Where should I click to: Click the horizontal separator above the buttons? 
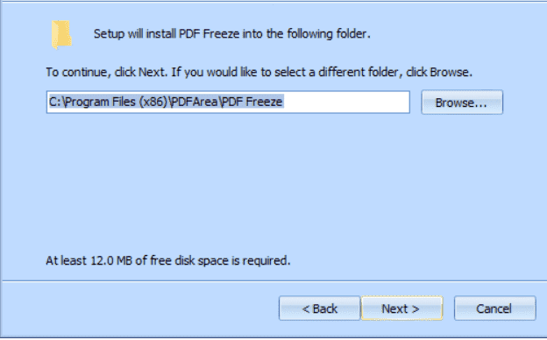(x=273, y=280)
